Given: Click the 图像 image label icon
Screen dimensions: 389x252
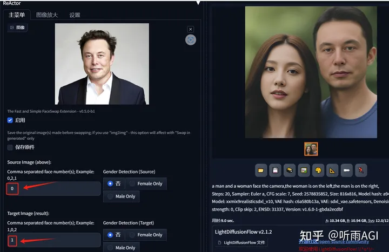Looking at the screenshot, I should [17, 28].
